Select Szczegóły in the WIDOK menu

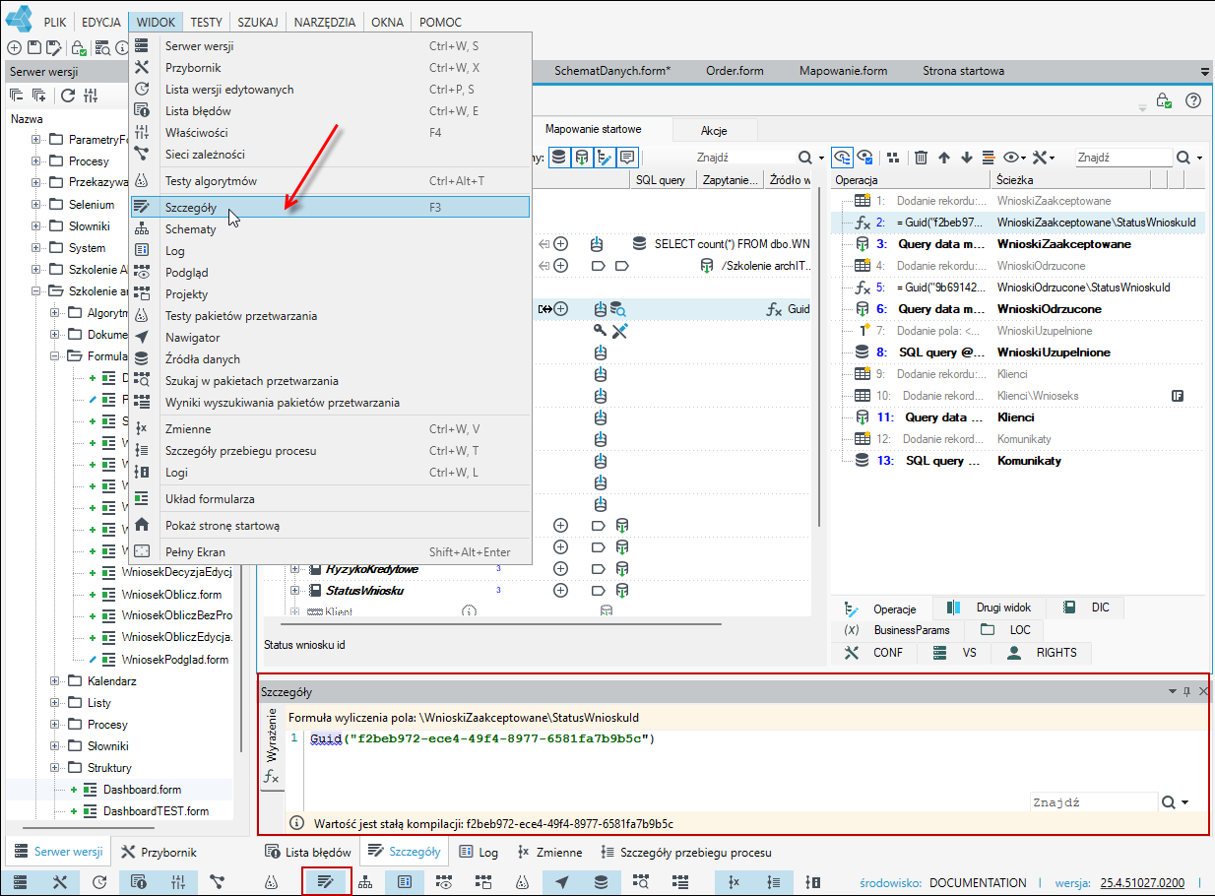(x=331, y=208)
